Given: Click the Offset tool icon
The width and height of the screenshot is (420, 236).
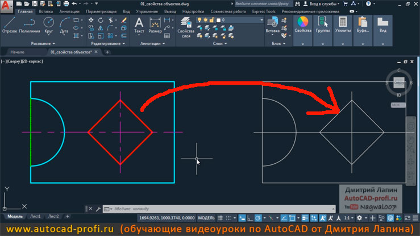Looking at the screenshot, I should pos(124,36).
